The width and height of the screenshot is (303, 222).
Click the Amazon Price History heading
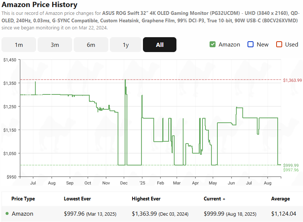click(39, 4)
